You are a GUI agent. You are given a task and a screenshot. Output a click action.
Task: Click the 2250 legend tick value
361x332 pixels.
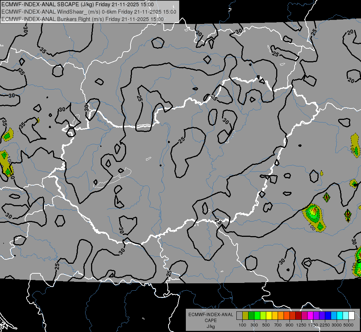point(325,325)
